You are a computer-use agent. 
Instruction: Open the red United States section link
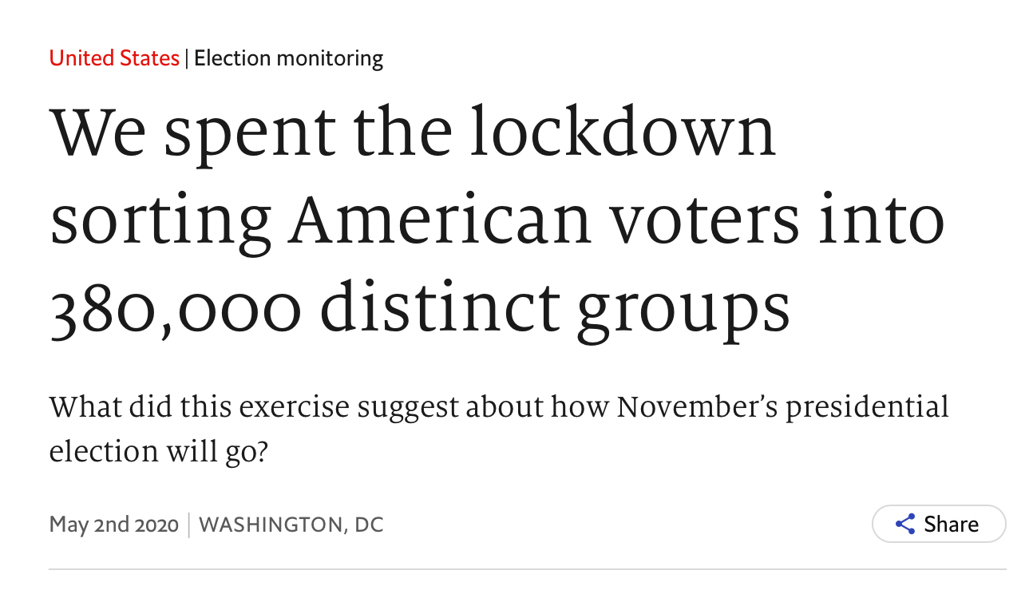point(114,58)
